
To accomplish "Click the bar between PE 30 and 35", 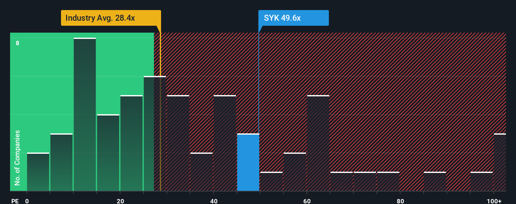I will 178,143.
